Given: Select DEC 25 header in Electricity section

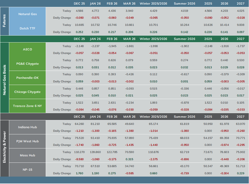Looking at the screenshot, I should coord(79,117).
